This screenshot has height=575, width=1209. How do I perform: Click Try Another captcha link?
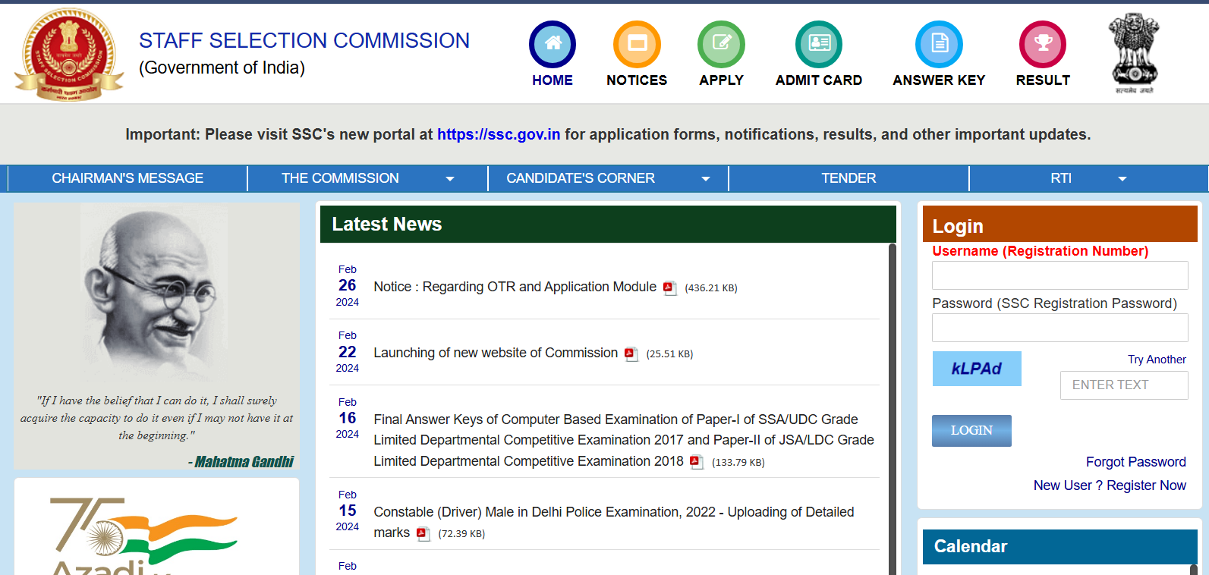(1156, 360)
